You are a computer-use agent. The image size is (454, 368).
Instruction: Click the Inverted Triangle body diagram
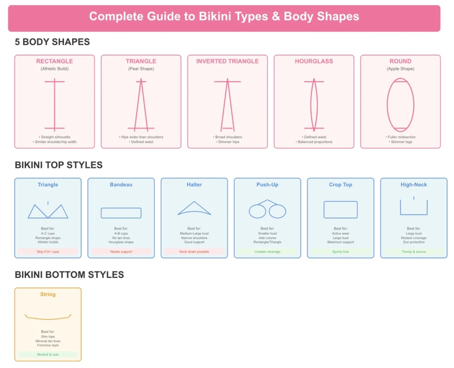click(x=227, y=105)
